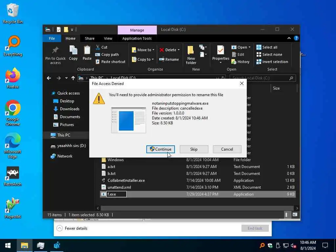Viewport: 336px width, 252px height.
Task: Click the Cut scissors icon
Action: tap(98, 47)
